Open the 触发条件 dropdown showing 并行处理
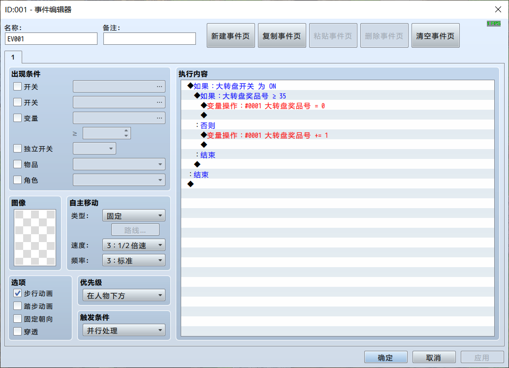This screenshot has height=368, width=509. click(124, 330)
